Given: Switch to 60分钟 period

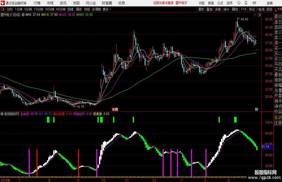Looking at the screenshot, I should (61, 9).
